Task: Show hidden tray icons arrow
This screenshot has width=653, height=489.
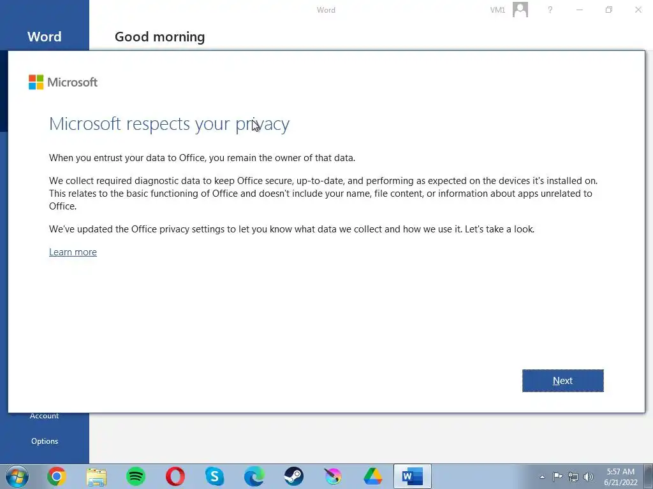Action: [542, 477]
